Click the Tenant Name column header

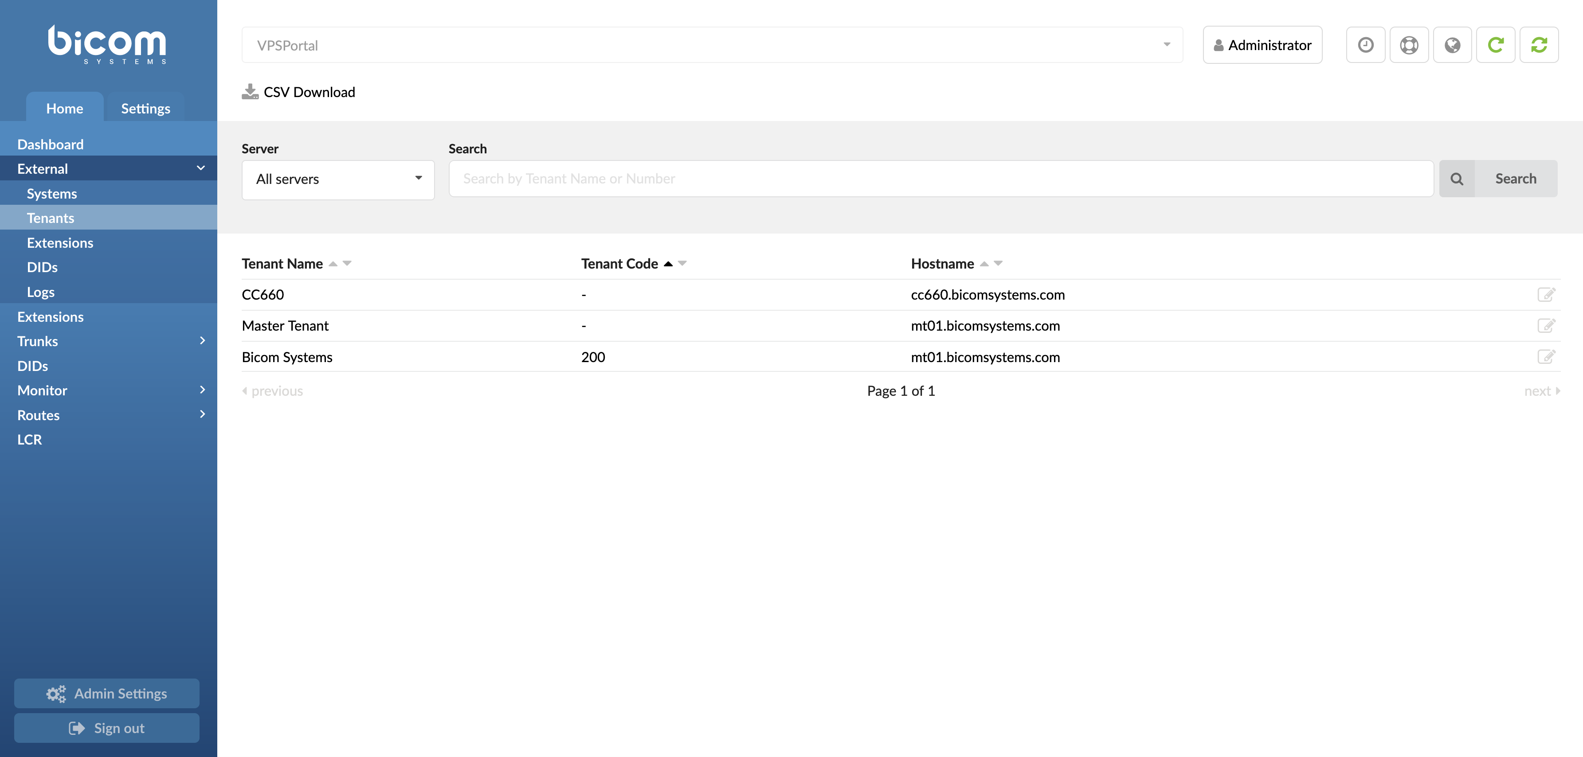[x=282, y=264]
